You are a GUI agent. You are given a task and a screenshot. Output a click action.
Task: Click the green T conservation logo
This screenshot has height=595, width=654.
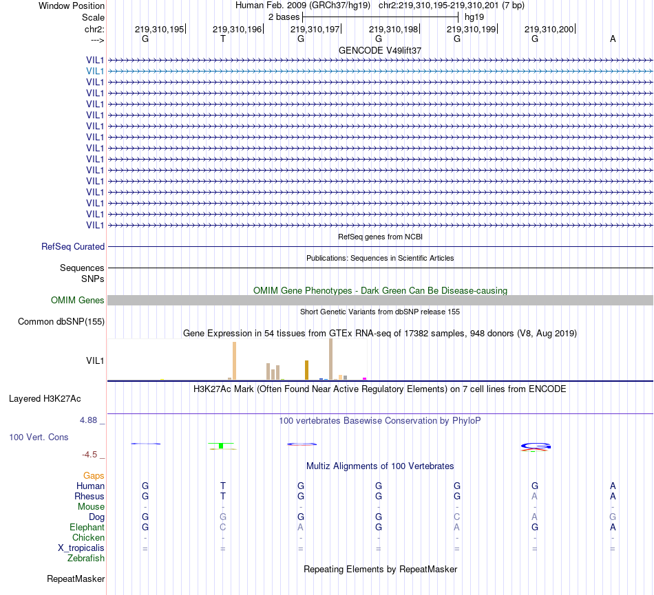[x=221, y=446]
